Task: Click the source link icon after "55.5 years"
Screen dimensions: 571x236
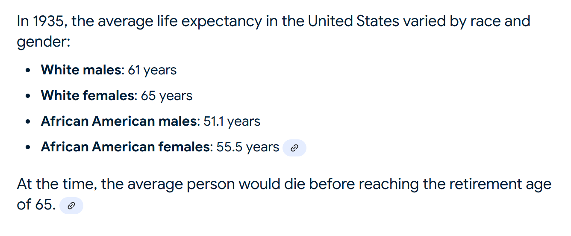Action: tap(294, 148)
